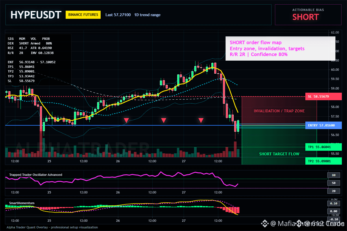Click the 50 level on oscillator scale
This screenshot has height=231, width=347.
[x=333, y=183]
